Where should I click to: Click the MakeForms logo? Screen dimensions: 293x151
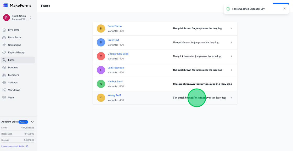point(17,5)
